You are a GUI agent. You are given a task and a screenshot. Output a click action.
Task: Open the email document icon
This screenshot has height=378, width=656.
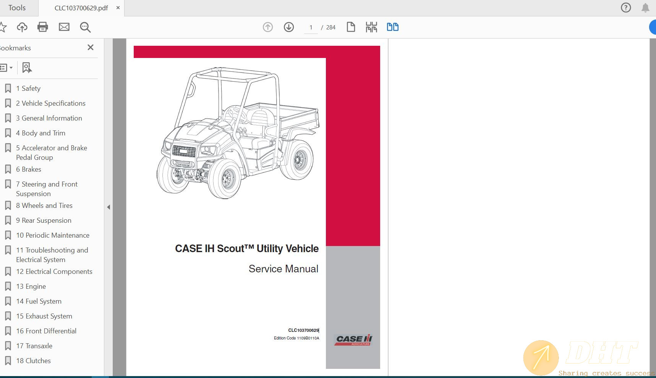click(64, 27)
